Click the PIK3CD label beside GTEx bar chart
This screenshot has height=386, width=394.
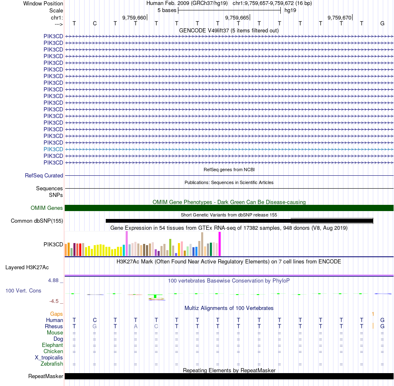53,244
